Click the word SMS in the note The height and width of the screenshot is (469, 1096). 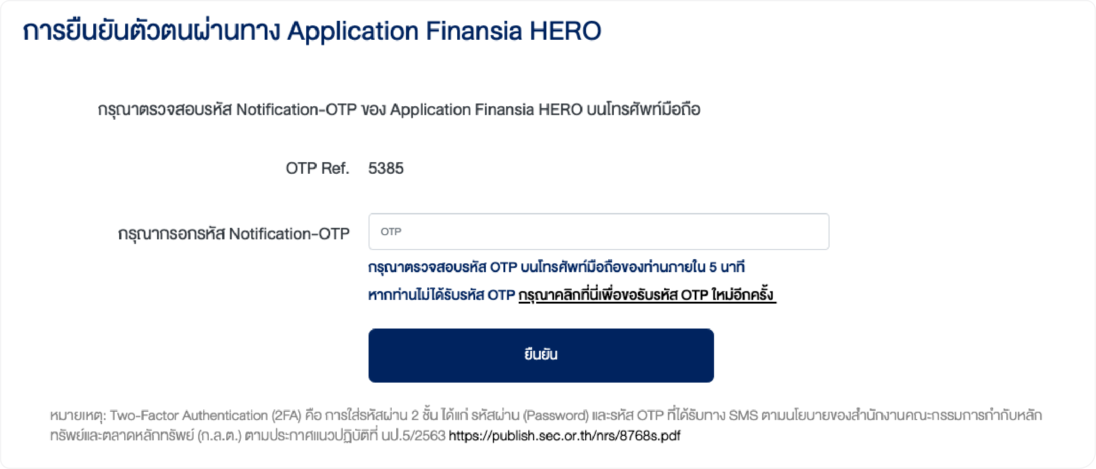743,416
